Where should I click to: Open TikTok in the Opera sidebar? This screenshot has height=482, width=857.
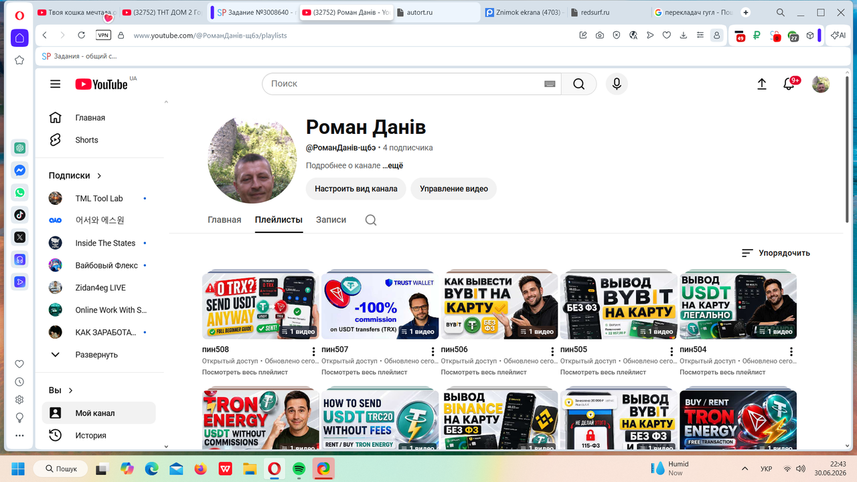pyautogui.click(x=19, y=215)
